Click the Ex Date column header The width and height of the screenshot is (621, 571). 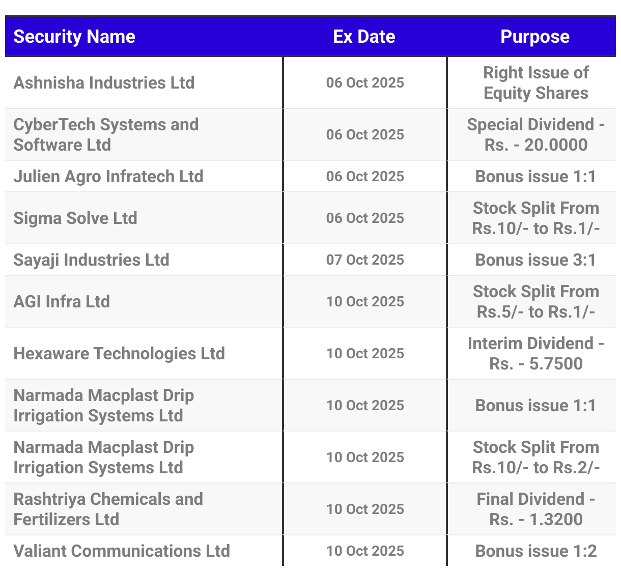tap(364, 37)
